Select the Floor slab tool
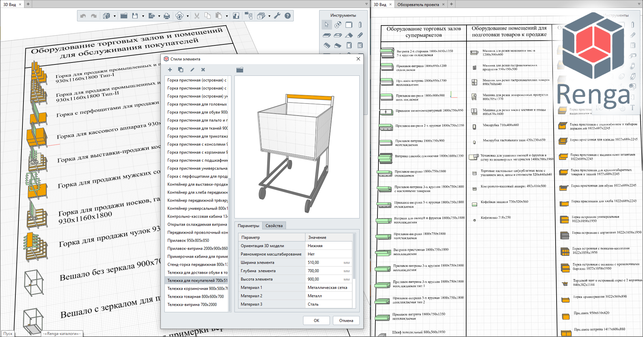Screen dimensions: 643x337 coord(327,35)
